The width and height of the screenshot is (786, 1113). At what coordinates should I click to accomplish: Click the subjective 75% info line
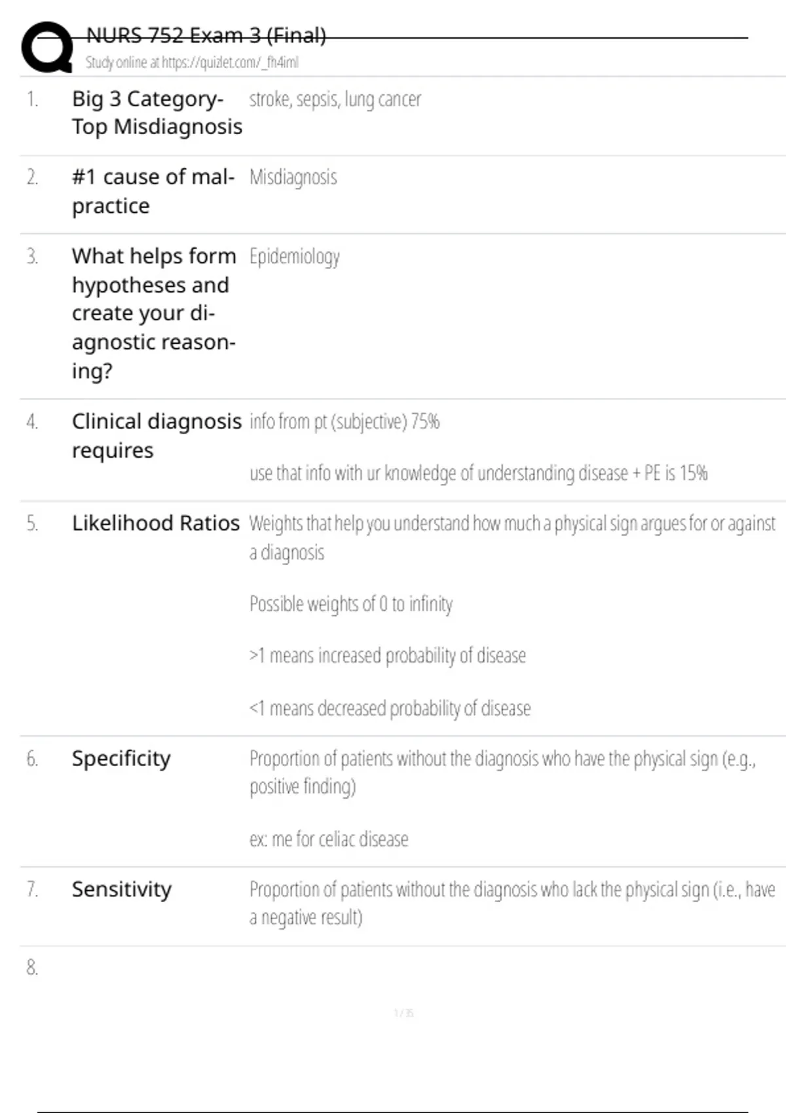[344, 422]
